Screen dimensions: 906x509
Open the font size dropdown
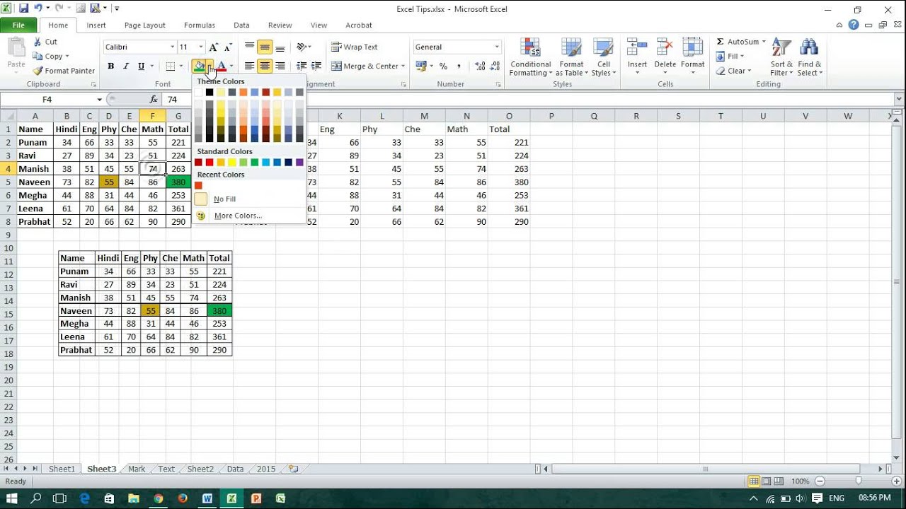click(201, 47)
